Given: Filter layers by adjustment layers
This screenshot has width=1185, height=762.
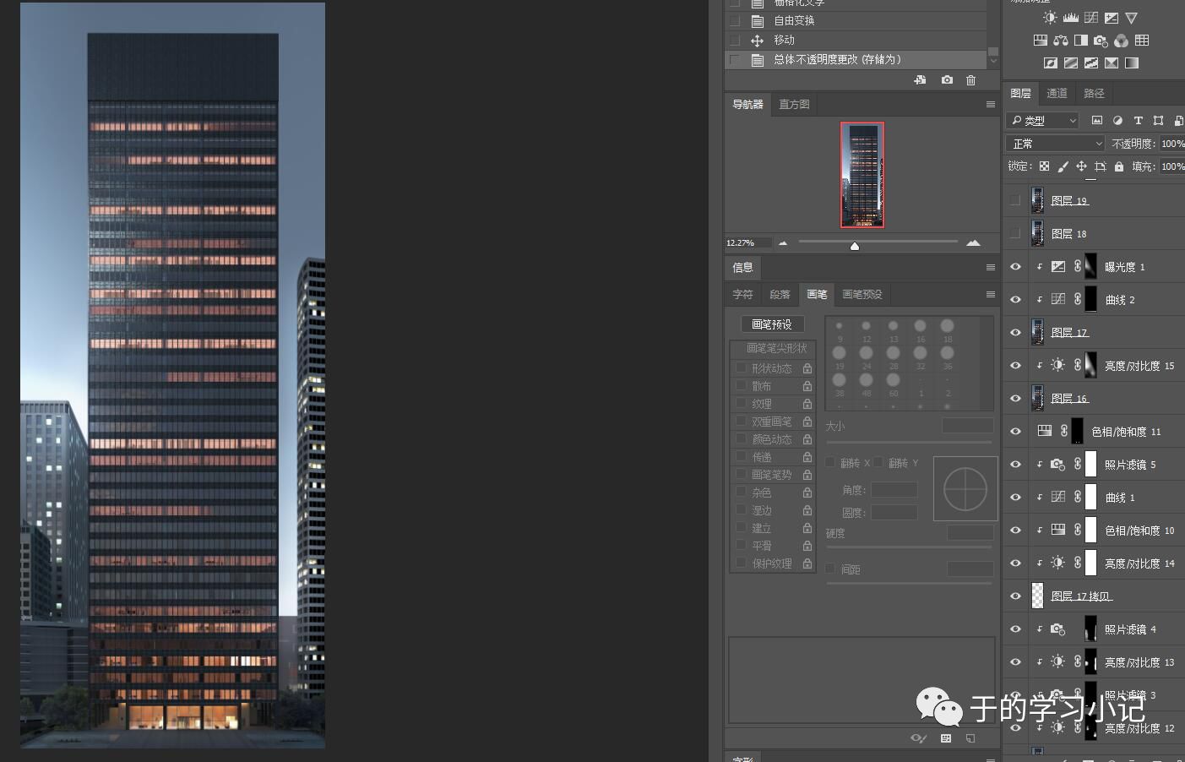Looking at the screenshot, I should coord(1117,120).
